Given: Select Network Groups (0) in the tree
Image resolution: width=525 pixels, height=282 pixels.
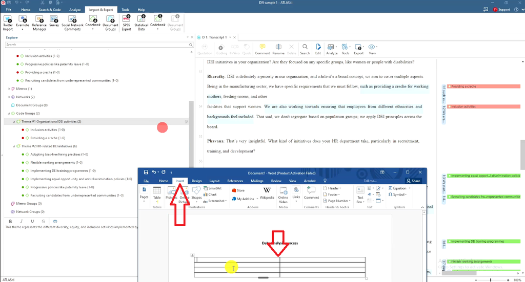Looking at the screenshot, I should 30,212.
